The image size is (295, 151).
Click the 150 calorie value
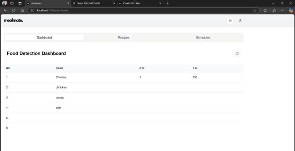(x=195, y=77)
